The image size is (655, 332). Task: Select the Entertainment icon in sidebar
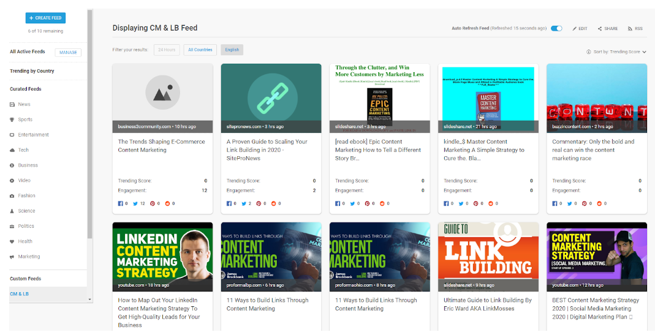click(x=12, y=135)
